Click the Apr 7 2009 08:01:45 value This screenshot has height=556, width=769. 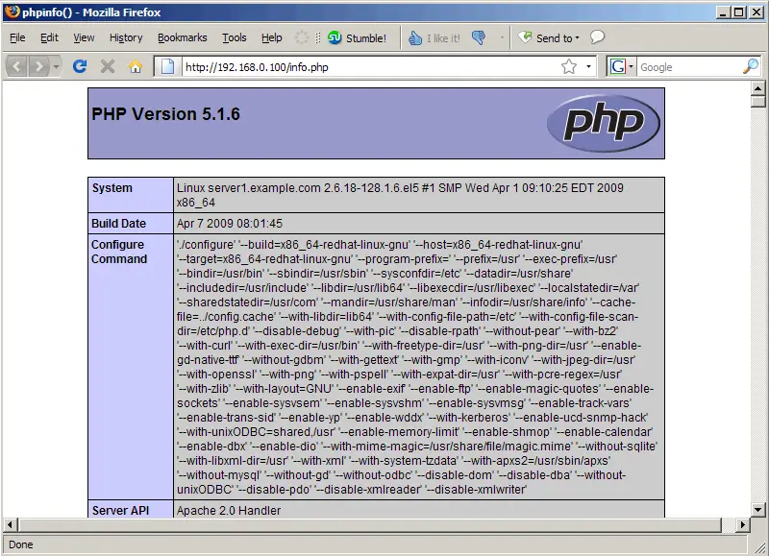[x=230, y=224]
